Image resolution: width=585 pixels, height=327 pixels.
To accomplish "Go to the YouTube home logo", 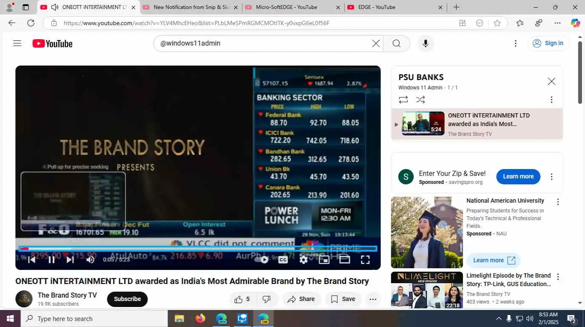I will [x=52, y=43].
